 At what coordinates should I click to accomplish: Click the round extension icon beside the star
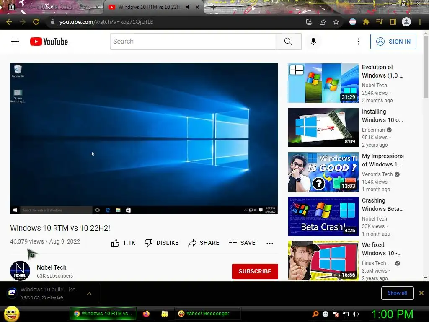[x=353, y=22]
